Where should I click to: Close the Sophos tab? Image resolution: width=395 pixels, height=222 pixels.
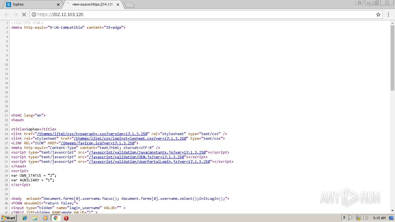click(x=58, y=5)
